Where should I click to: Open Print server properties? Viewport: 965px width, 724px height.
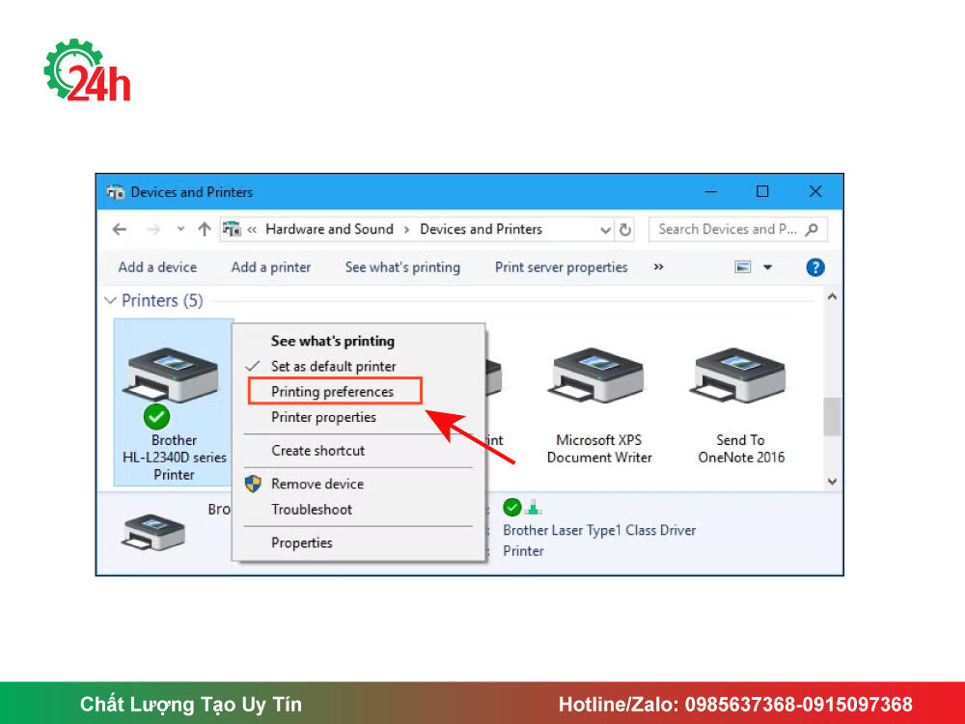coord(562,267)
